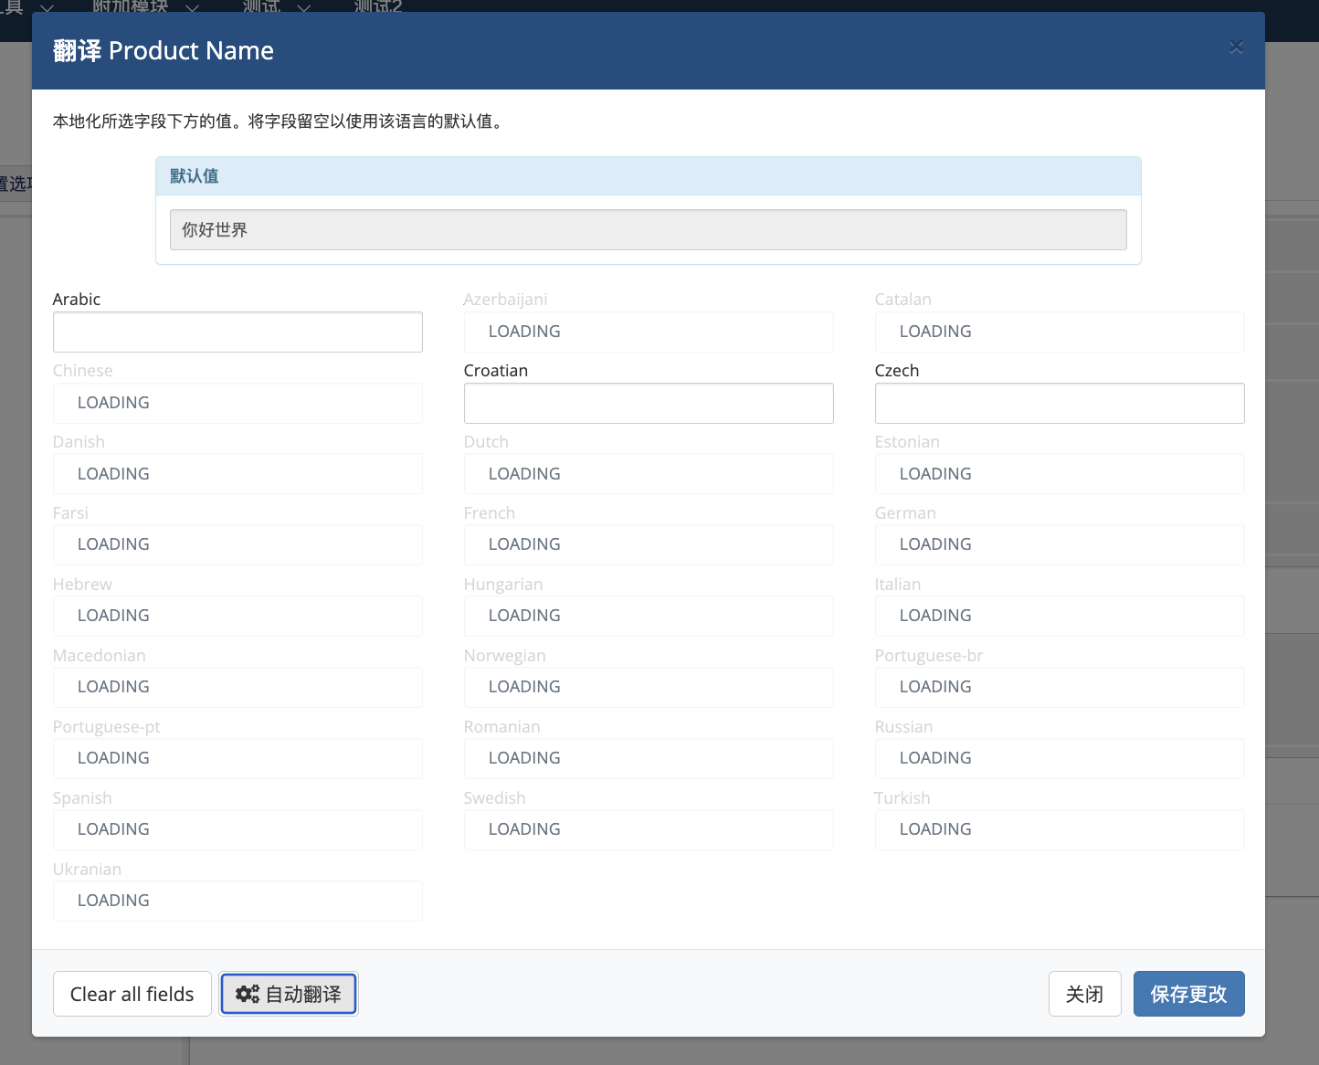This screenshot has height=1065, width=1319.
Task: Expand the 附加模块 menu in top bar
Action: point(145,6)
